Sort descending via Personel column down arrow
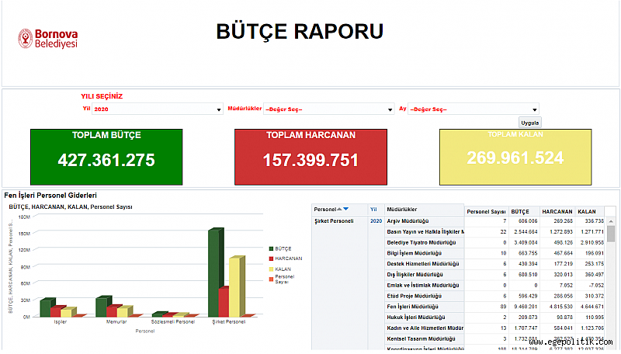The width and height of the screenshot is (621, 354). [x=345, y=209]
